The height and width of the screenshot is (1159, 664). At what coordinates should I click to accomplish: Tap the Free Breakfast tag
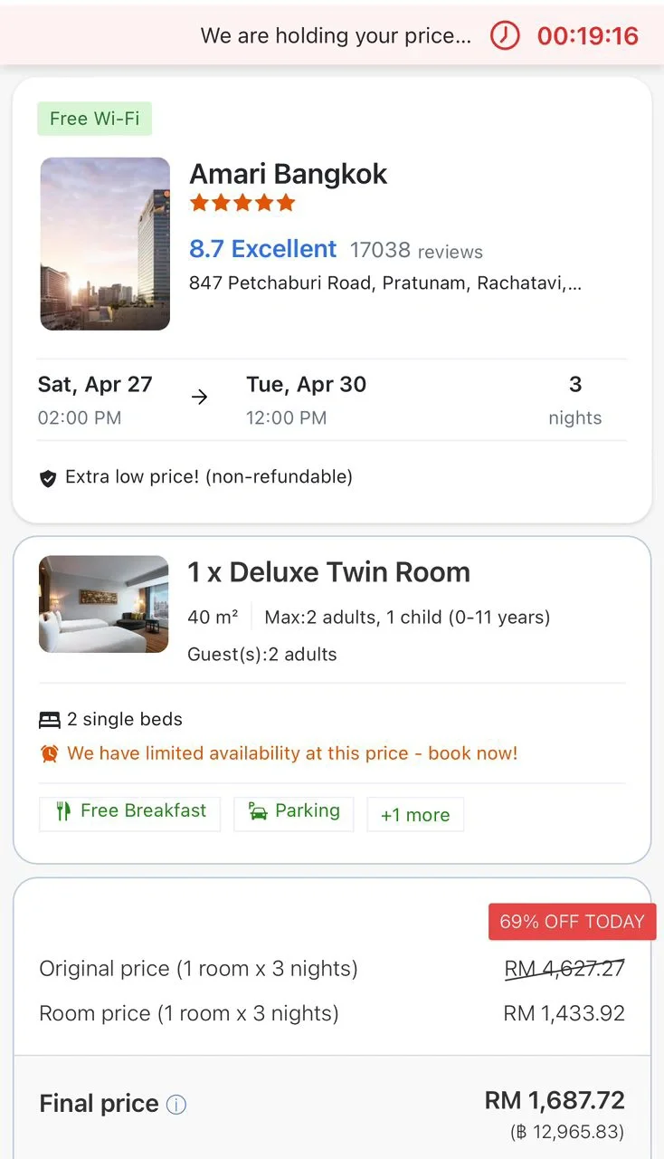click(x=129, y=811)
